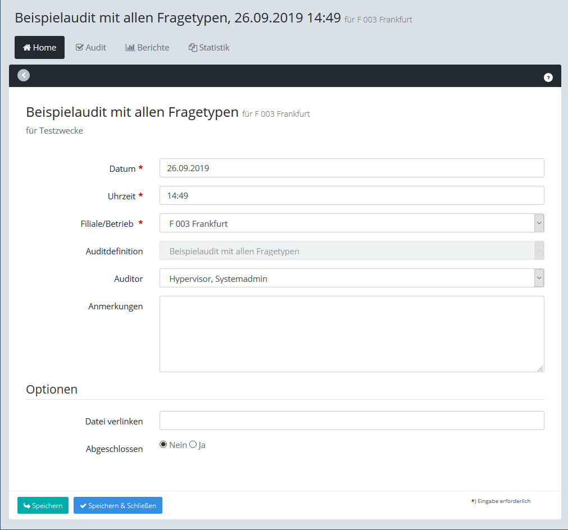
Task: Click the back arrow circle icon
Action: [24, 75]
